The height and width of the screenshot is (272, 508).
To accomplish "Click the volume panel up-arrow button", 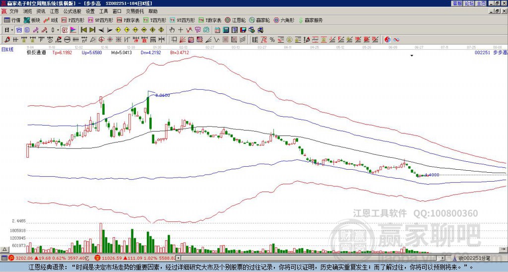I will click(x=4, y=249).
